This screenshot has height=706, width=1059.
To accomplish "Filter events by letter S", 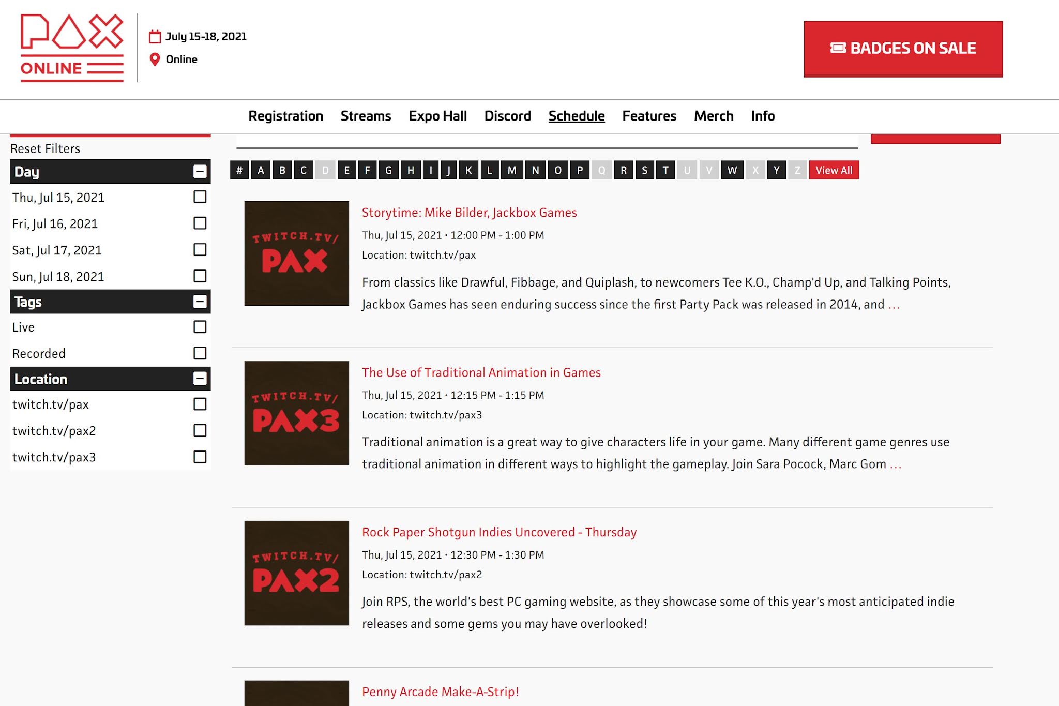I will point(644,170).
